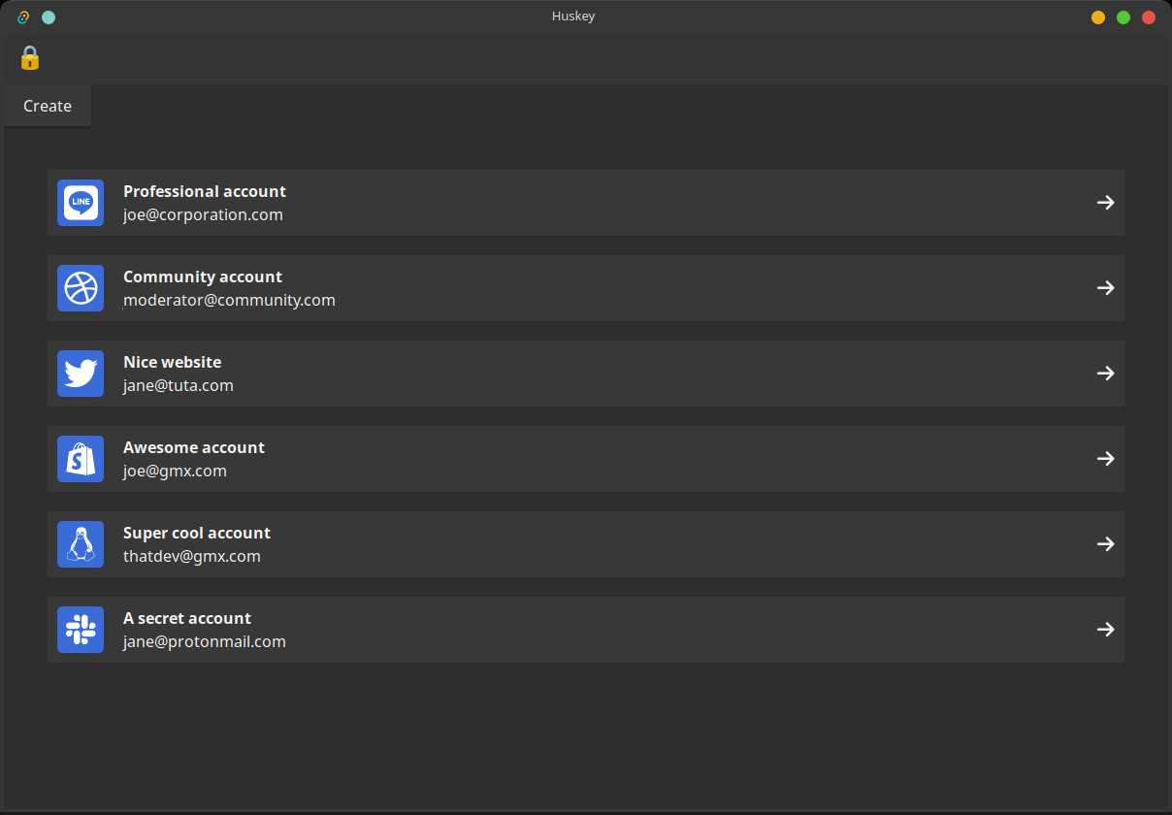Image resolution: width=1172 pixels, height=815 pixels.
Task: Click the Twitter bird icon
Action: 81,374
